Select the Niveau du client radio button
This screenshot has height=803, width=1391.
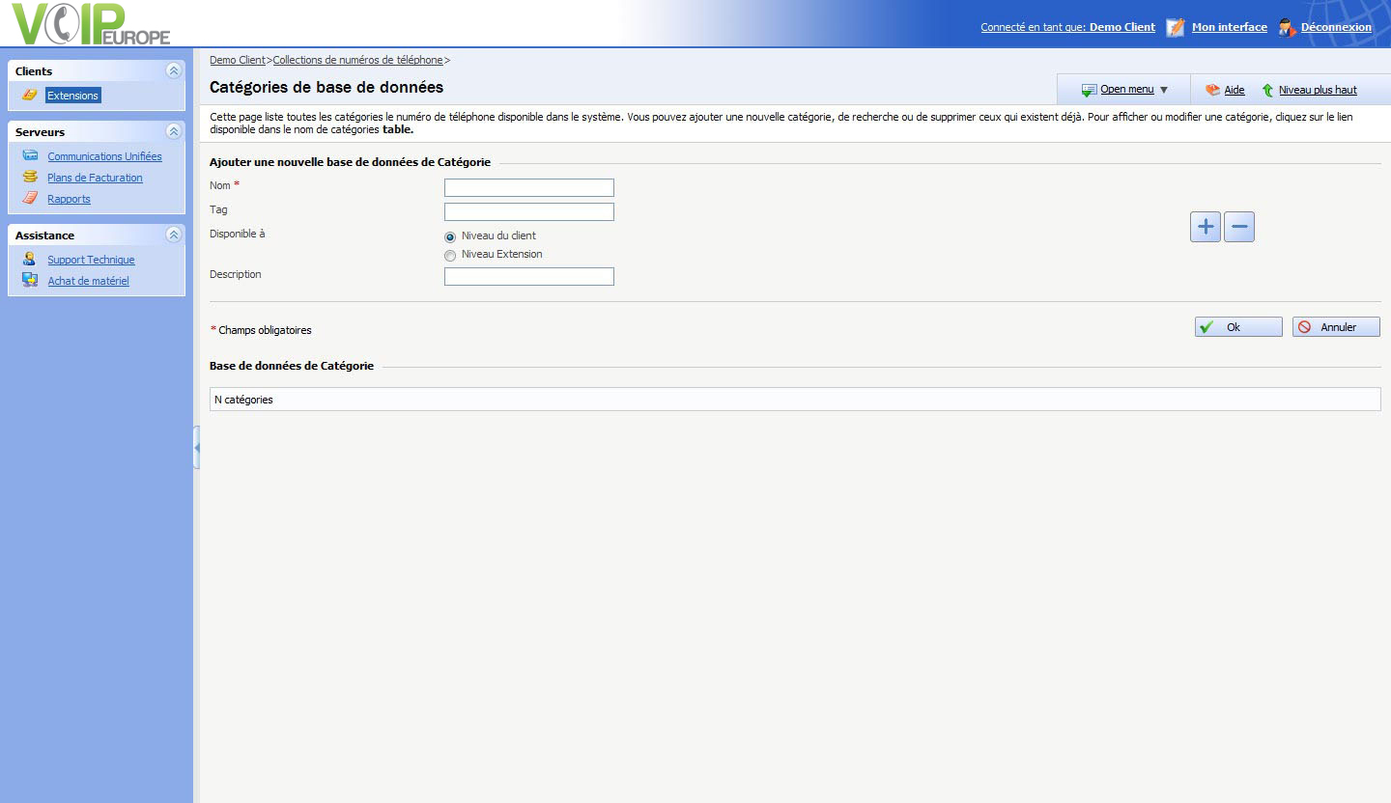[x=450, y=236]
